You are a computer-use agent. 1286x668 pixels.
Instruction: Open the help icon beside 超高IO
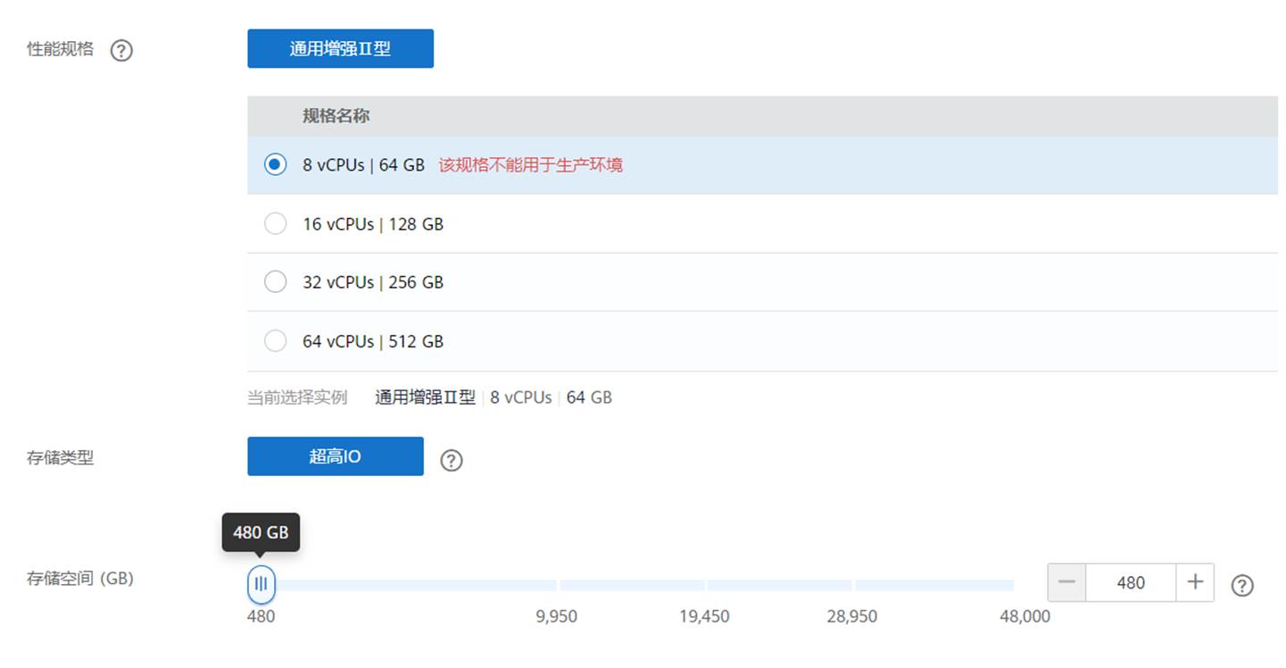pyautogui.click(x=452, y=460)
